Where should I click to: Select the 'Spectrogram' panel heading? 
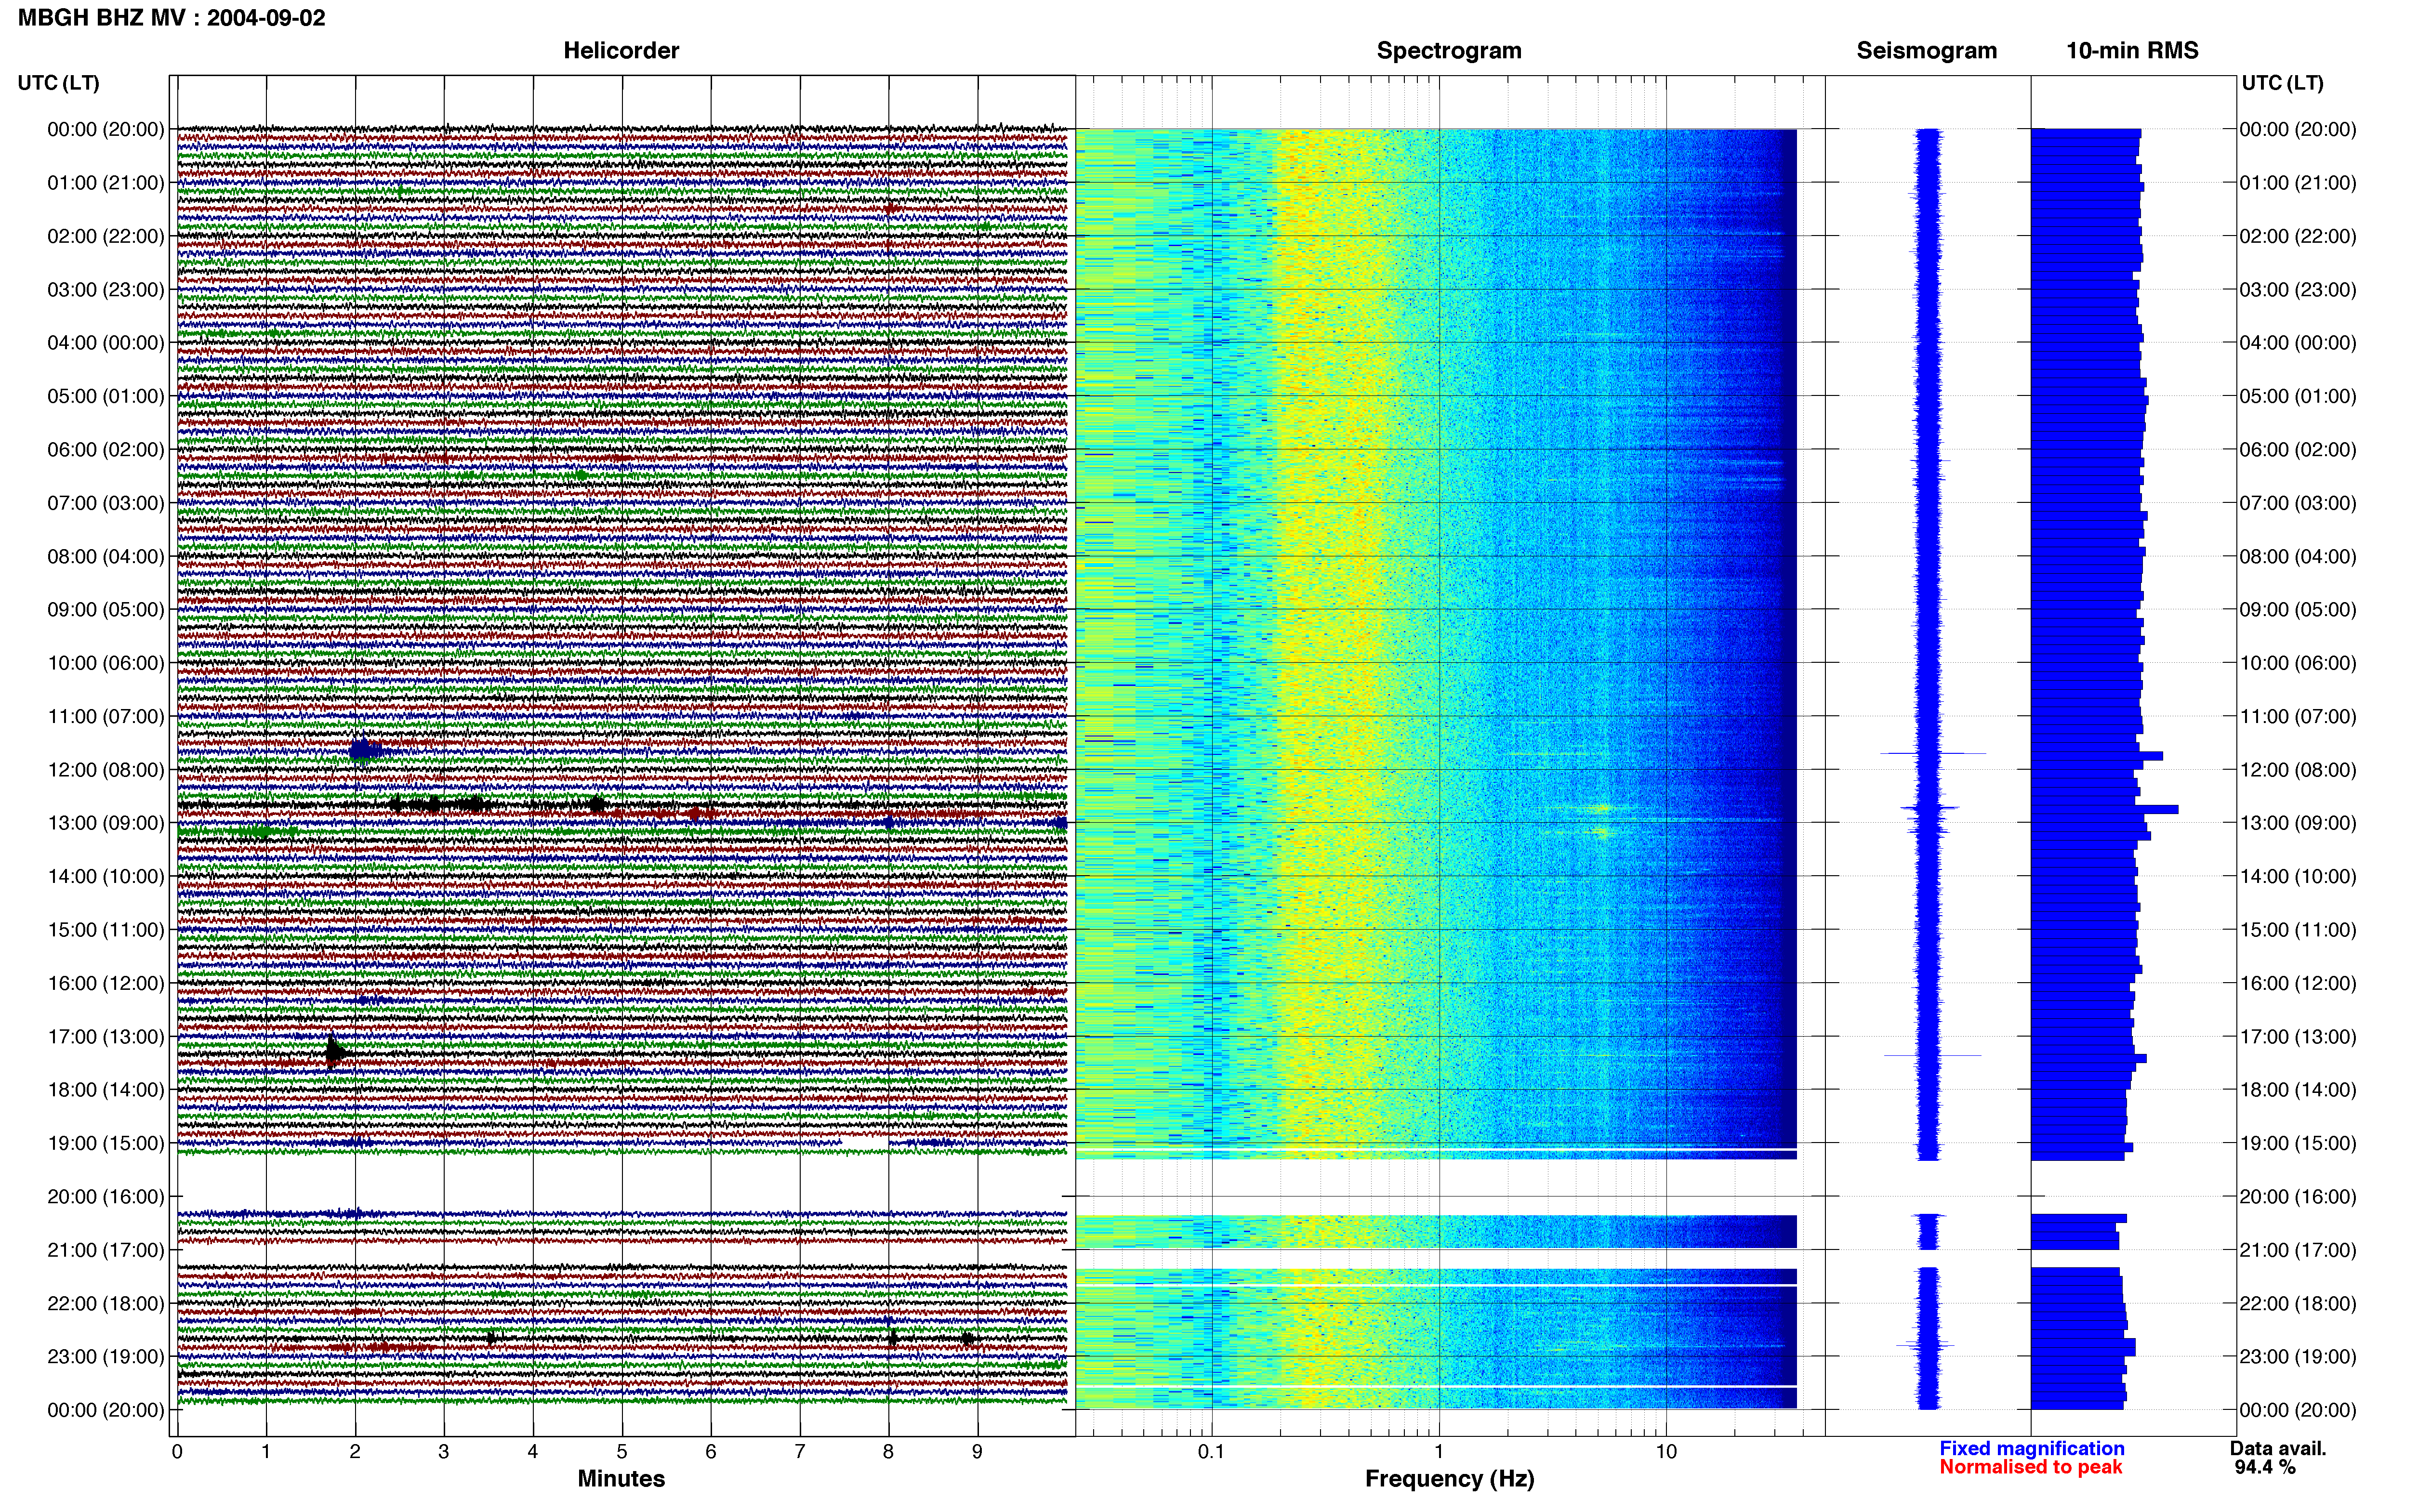[1449, 51]
